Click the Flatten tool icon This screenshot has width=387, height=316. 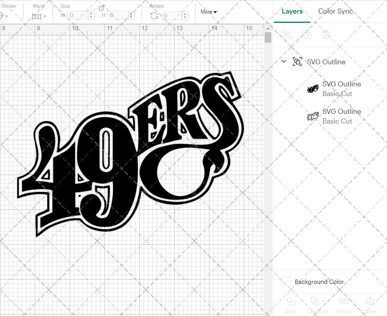click(x=370, y=305)
